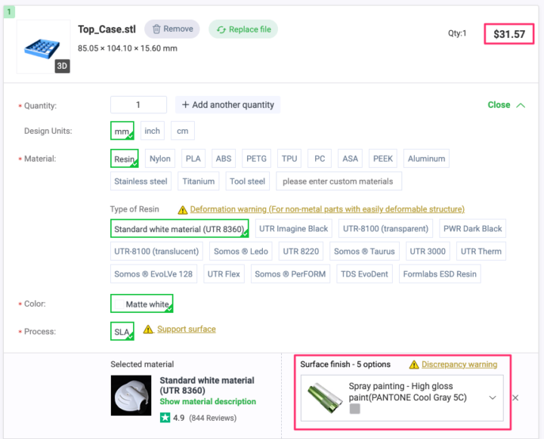The height and width of the screenshot is (439, 544).
Task: Click Add another quantity button
Action: click(x=227, y=104)
